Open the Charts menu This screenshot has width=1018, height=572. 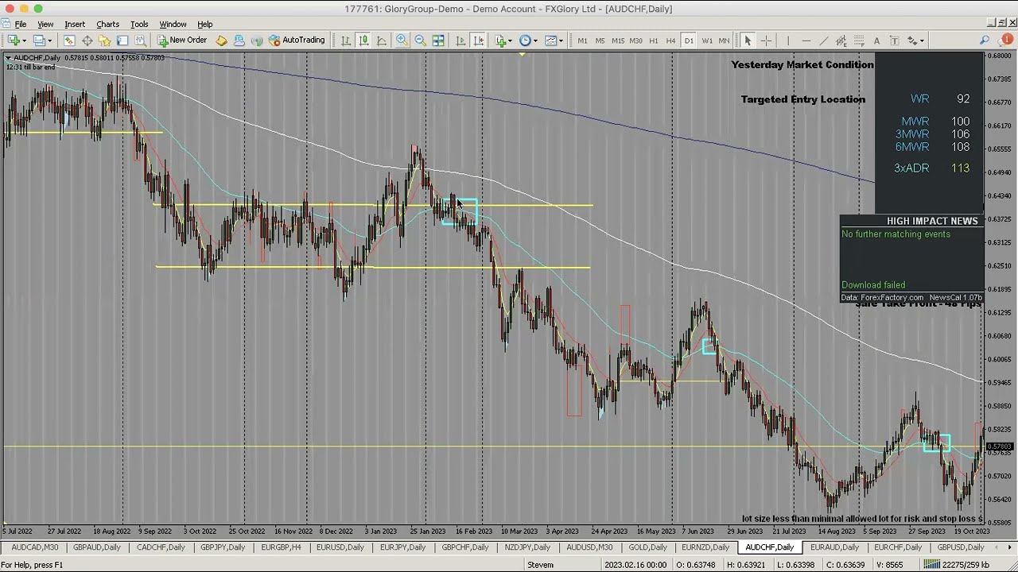coord(107,25)
